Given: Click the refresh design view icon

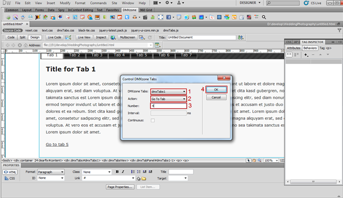Looking at the screenshot, I should [x=150, y=38].
